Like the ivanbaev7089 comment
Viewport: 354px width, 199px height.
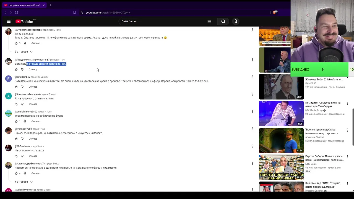point(16,139)
